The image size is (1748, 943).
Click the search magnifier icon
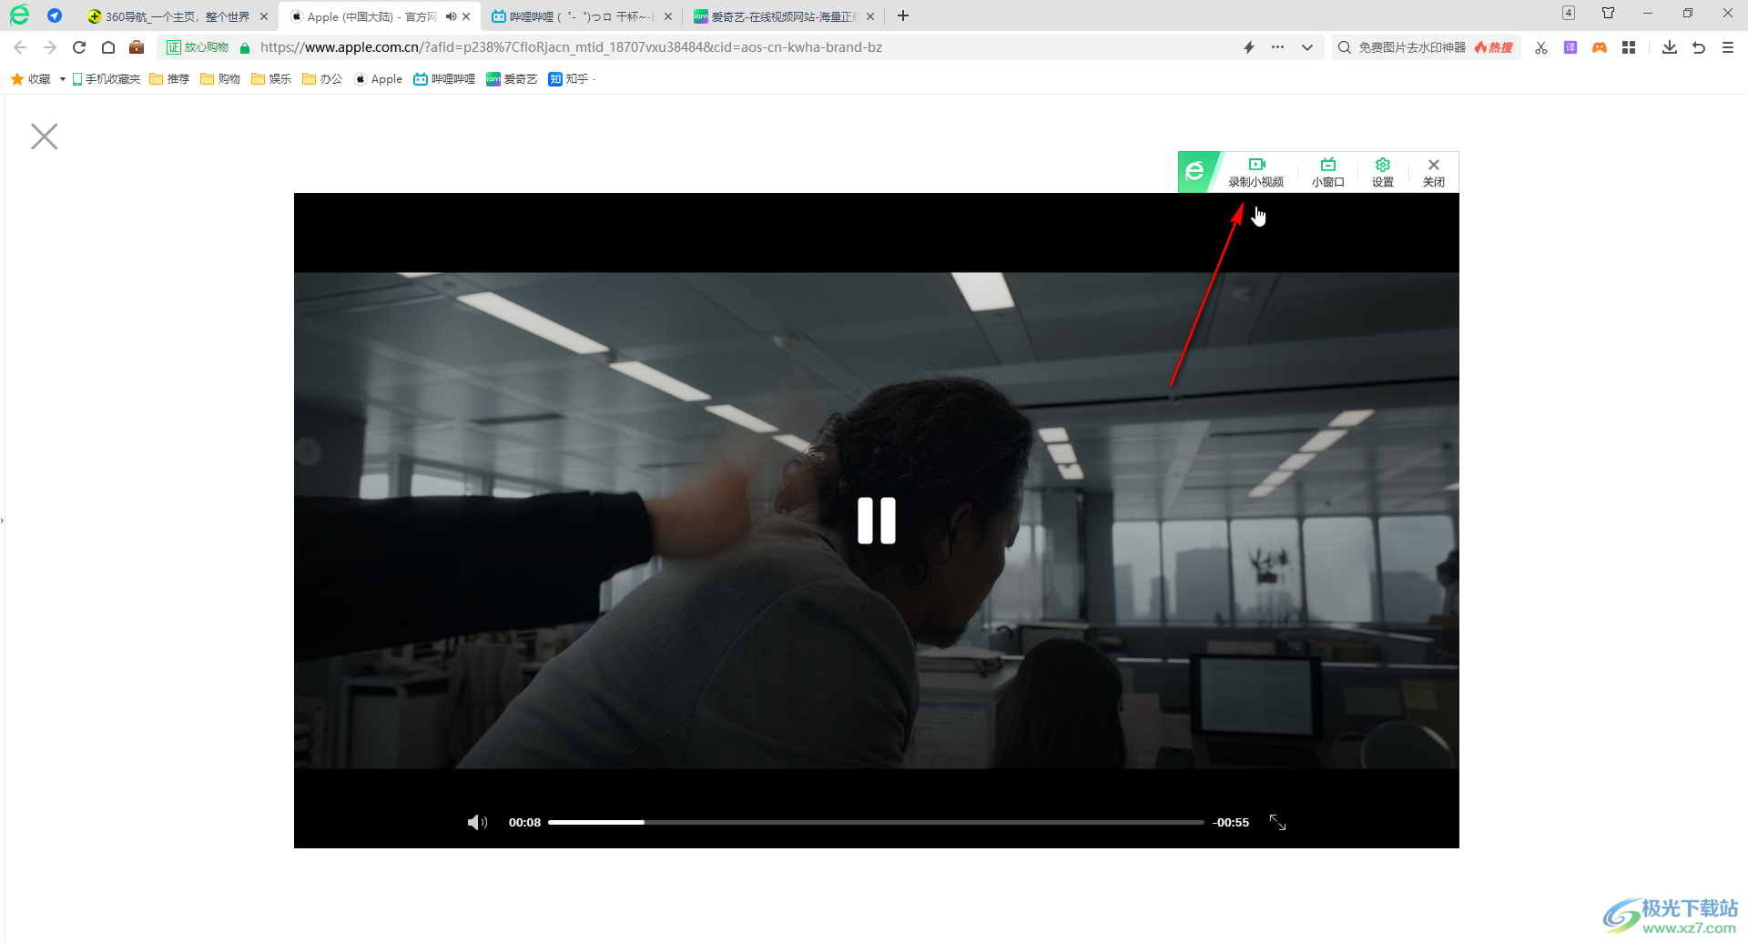click(x=1344, y=47)
